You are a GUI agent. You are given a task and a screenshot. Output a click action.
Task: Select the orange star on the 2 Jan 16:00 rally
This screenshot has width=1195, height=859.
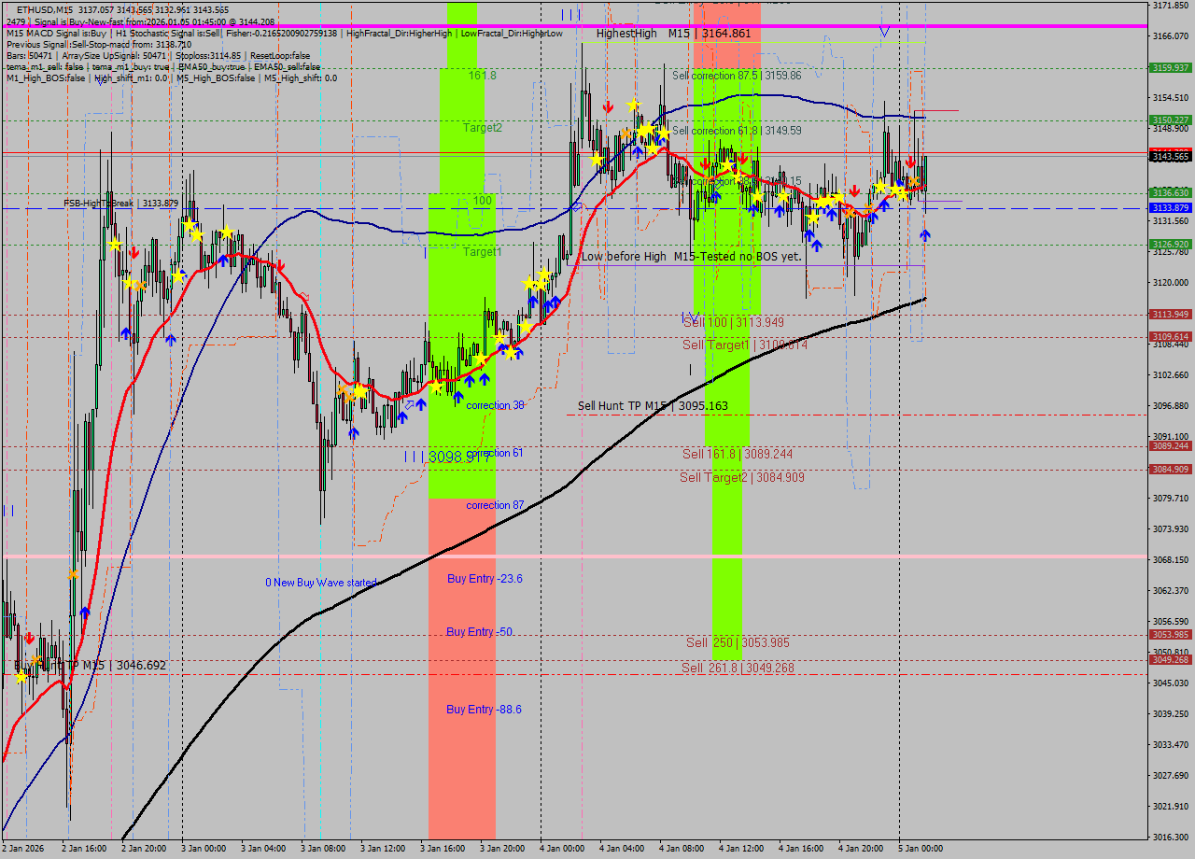click(x=73, y=574)
